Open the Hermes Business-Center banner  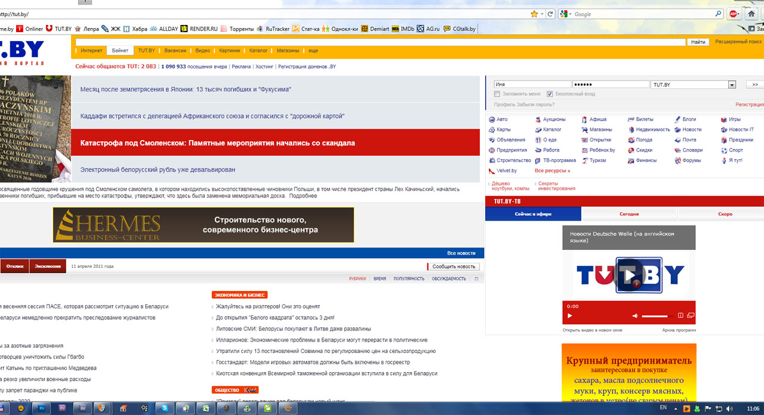click(203, 225)
